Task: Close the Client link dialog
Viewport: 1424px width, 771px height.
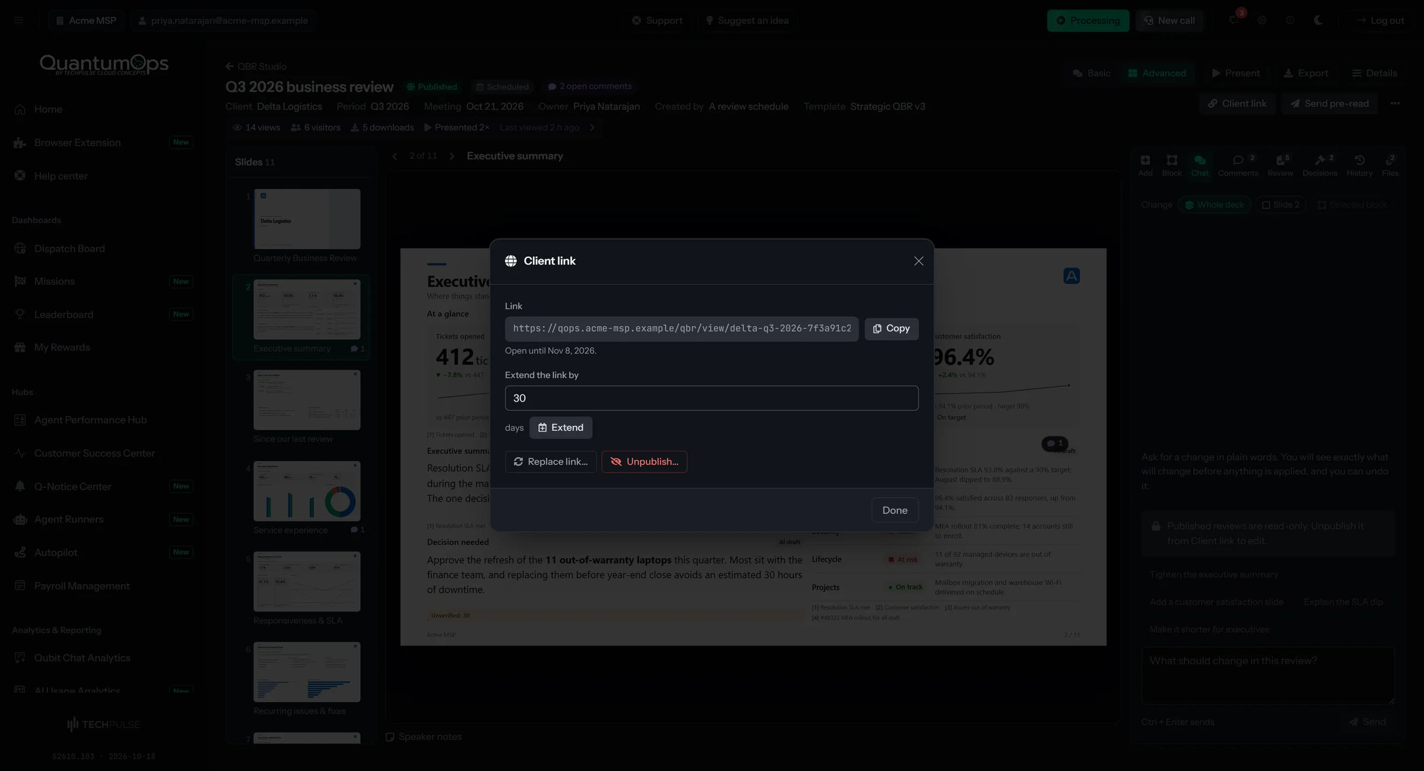Action: click(x=918, y=261)
